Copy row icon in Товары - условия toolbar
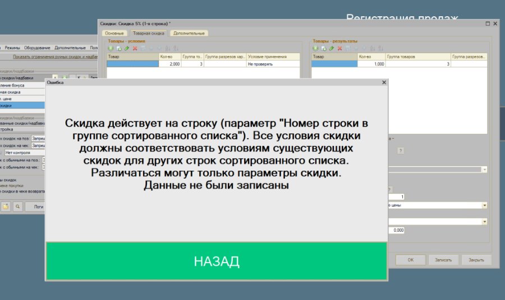Viewport: 505px width, 300px height. [119, 48]
